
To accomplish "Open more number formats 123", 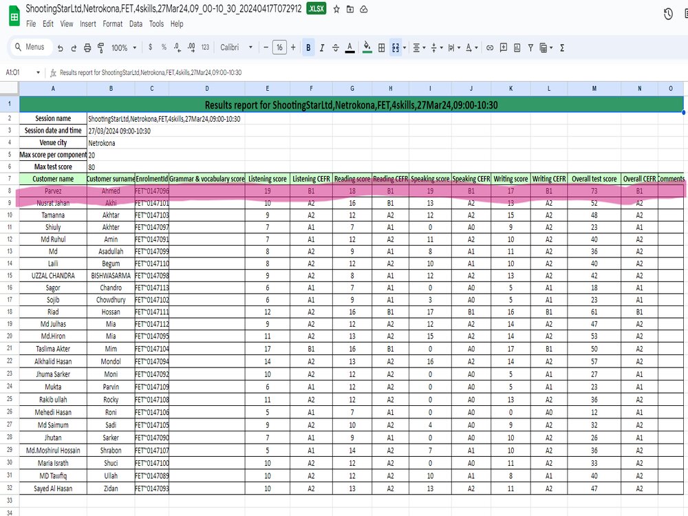I will click(205, 47).
